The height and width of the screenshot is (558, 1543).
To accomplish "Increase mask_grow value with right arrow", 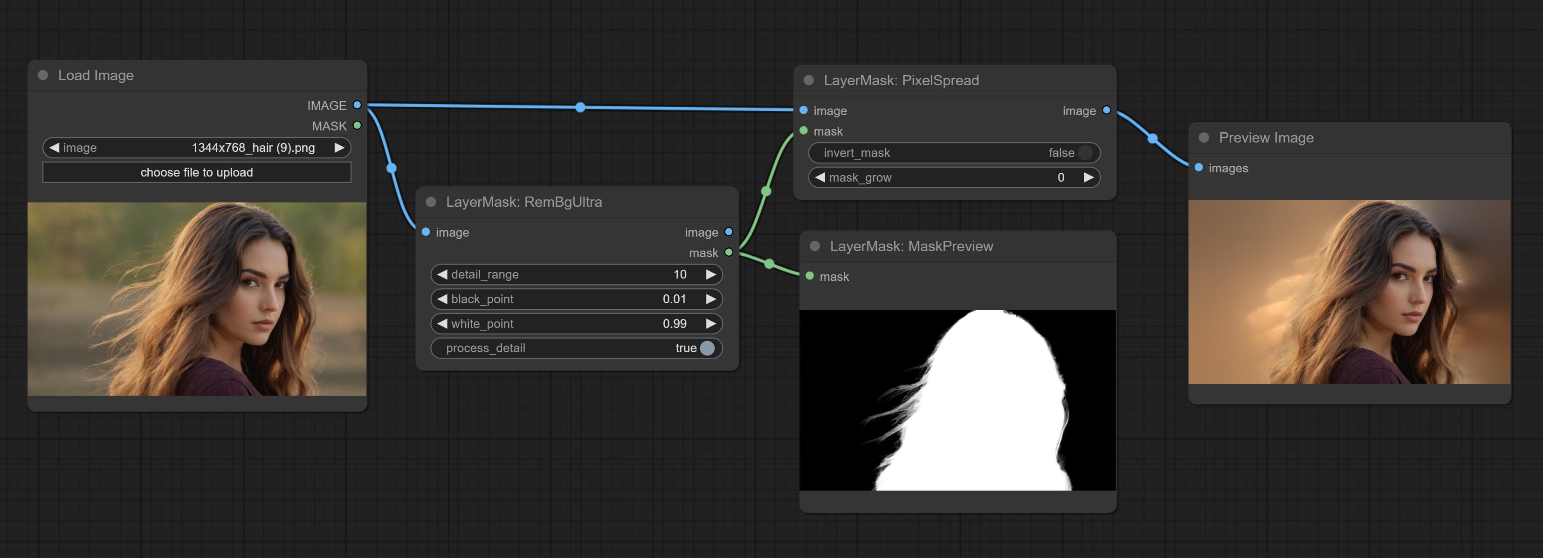I will (1088, 177).
